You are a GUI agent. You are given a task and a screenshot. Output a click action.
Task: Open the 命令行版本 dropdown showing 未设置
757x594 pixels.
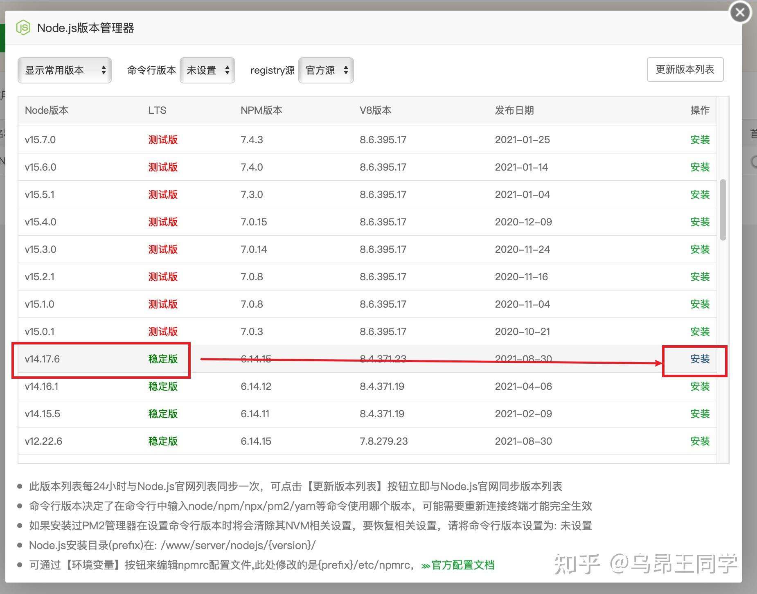coord(207,70)
